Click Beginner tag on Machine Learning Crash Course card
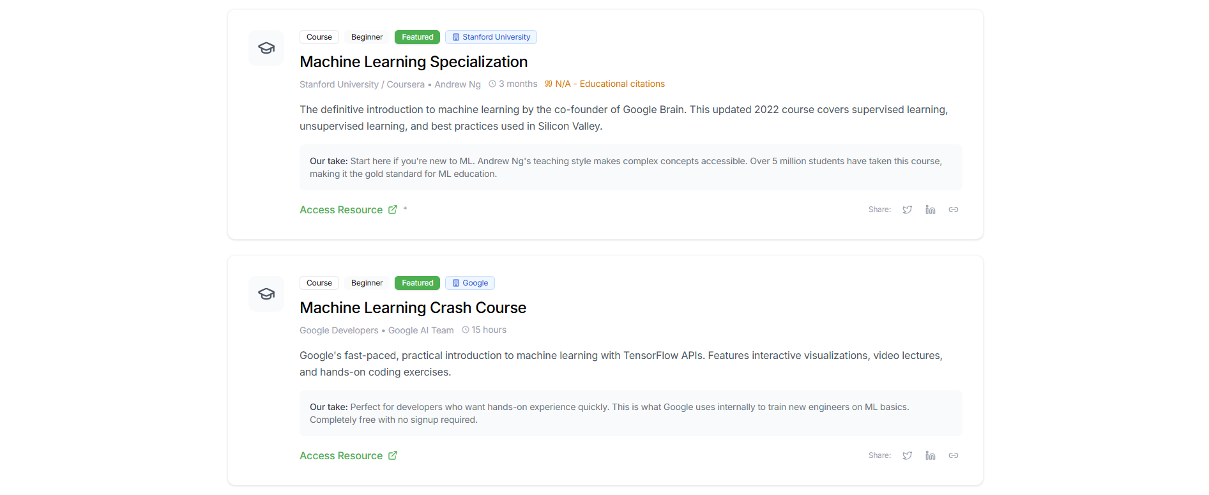Screen dimensions: 1209x495 click(367, 283)
